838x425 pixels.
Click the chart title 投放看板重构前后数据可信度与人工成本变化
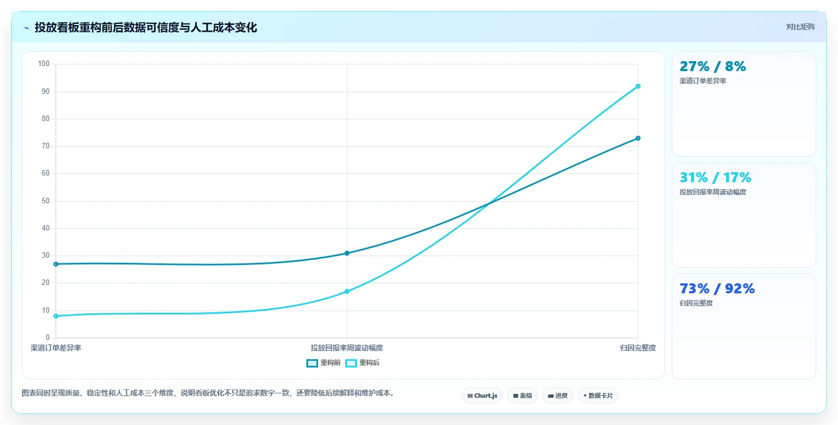(x=146, y=28)
